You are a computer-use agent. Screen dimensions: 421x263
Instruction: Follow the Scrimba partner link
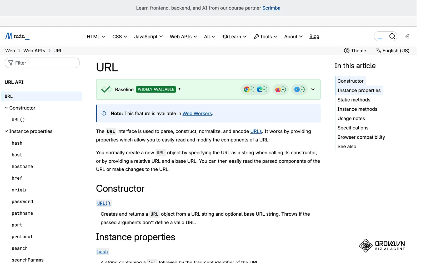(271, 8)
